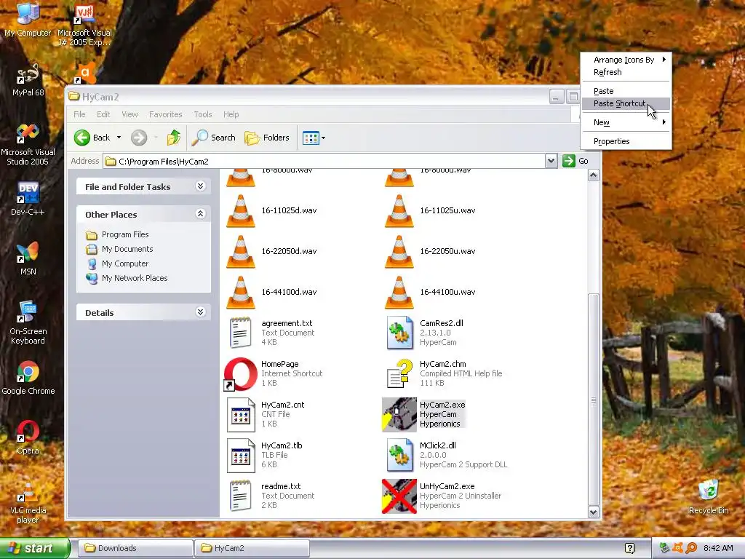Open the Address bar dropdown list
The image size is (745, 559).
coord(551,161)
